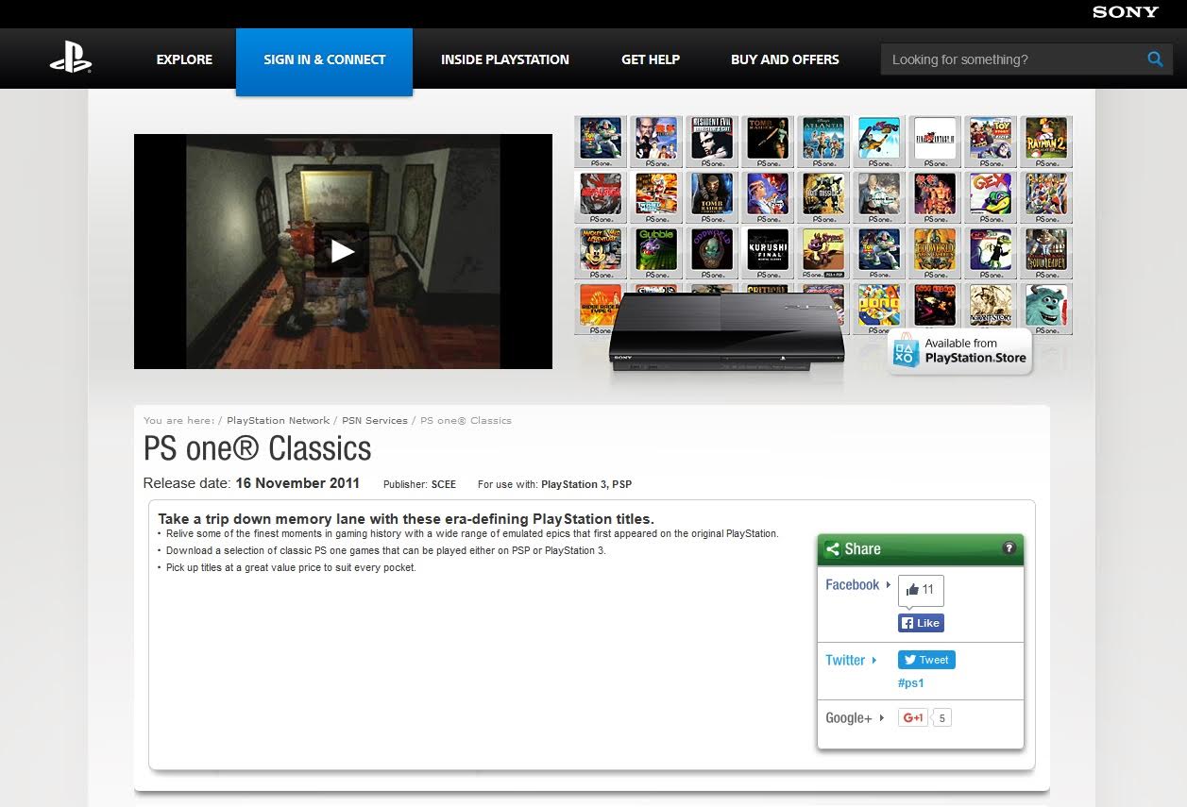This screenshot has width=1187, height=807.
Task: Go to PlayStation Network breadcrumb link
Action: coord(279,420)
